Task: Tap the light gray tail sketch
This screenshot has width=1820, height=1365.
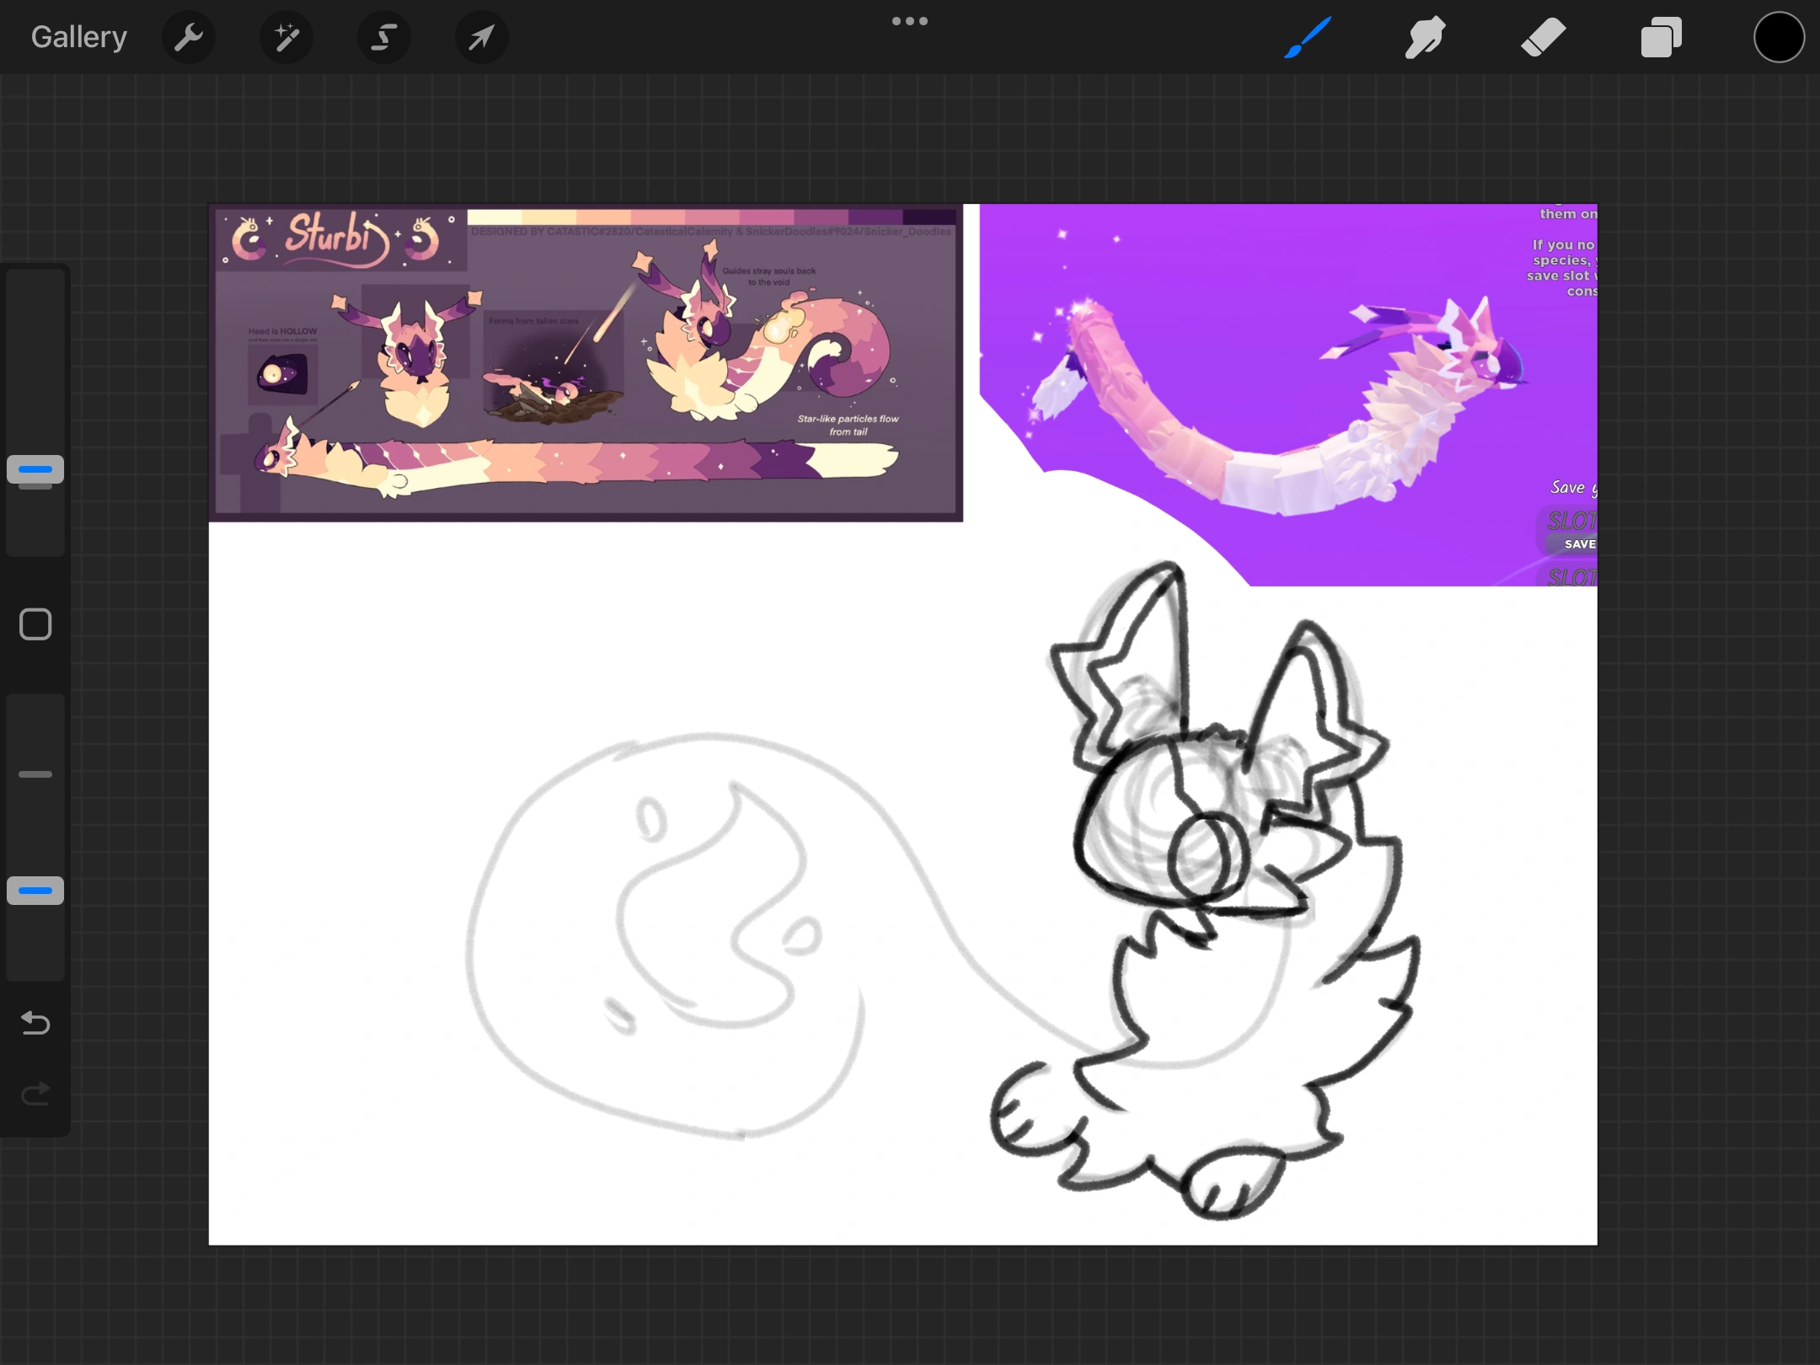Action: 674,927
